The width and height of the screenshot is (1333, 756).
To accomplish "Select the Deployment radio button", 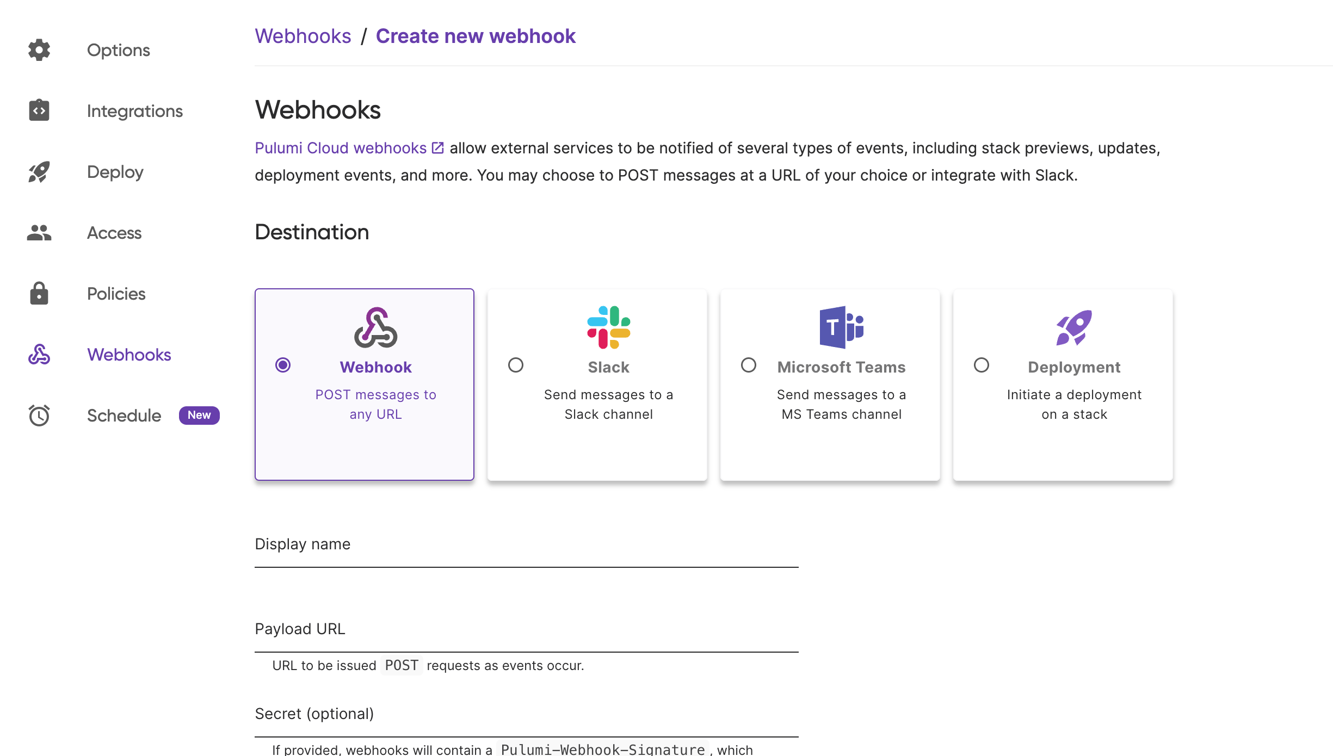I will [x=982, y=365].
